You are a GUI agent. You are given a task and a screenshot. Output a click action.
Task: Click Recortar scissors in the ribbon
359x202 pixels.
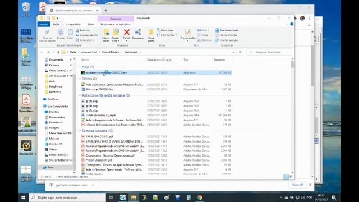[82, 30]
